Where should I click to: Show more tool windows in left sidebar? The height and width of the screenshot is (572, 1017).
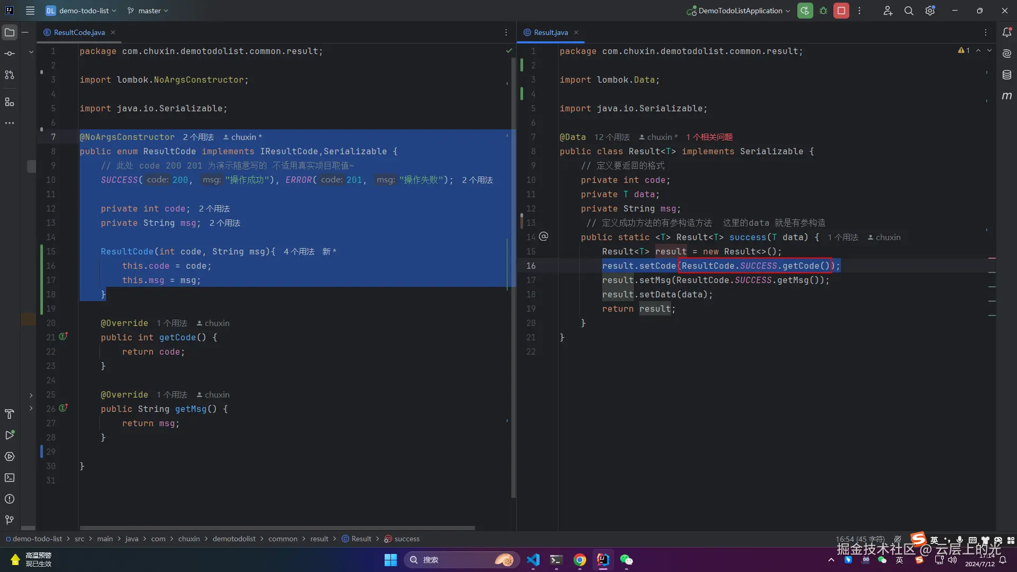10,123
